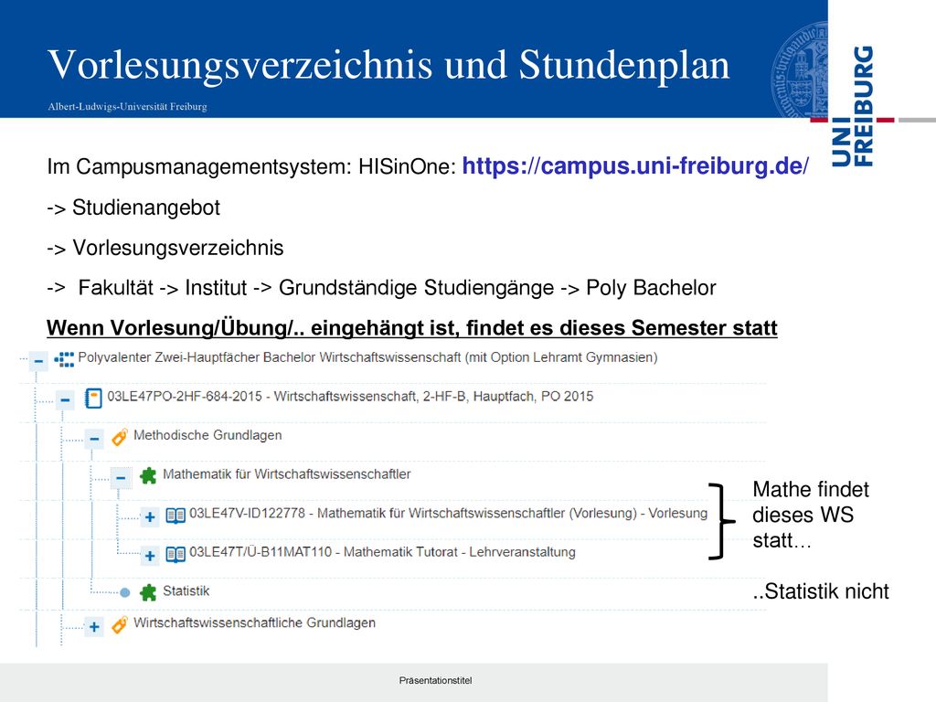
Task: Select the Methodische Grundlagen entry
Action: pos(207,435)
